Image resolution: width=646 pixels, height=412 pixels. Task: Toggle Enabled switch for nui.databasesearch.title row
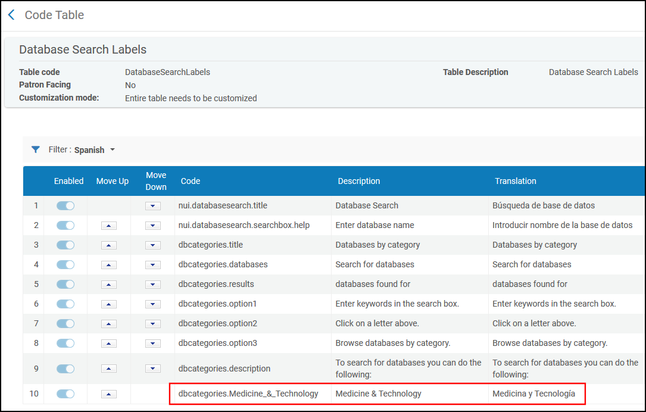[x=65, y=205]
